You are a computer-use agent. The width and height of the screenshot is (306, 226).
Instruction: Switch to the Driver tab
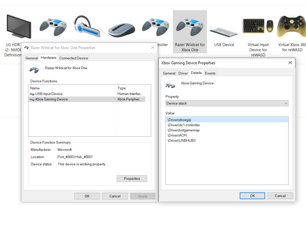[x=183, y=73]
